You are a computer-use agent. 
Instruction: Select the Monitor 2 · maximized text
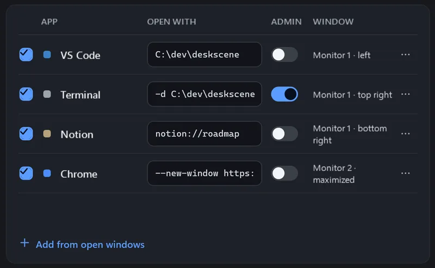click(334, 174)
